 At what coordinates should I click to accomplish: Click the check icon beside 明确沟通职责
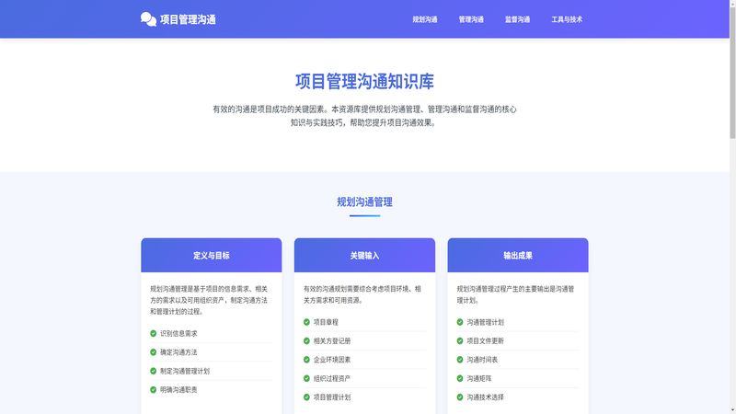(x=153, y=389)
